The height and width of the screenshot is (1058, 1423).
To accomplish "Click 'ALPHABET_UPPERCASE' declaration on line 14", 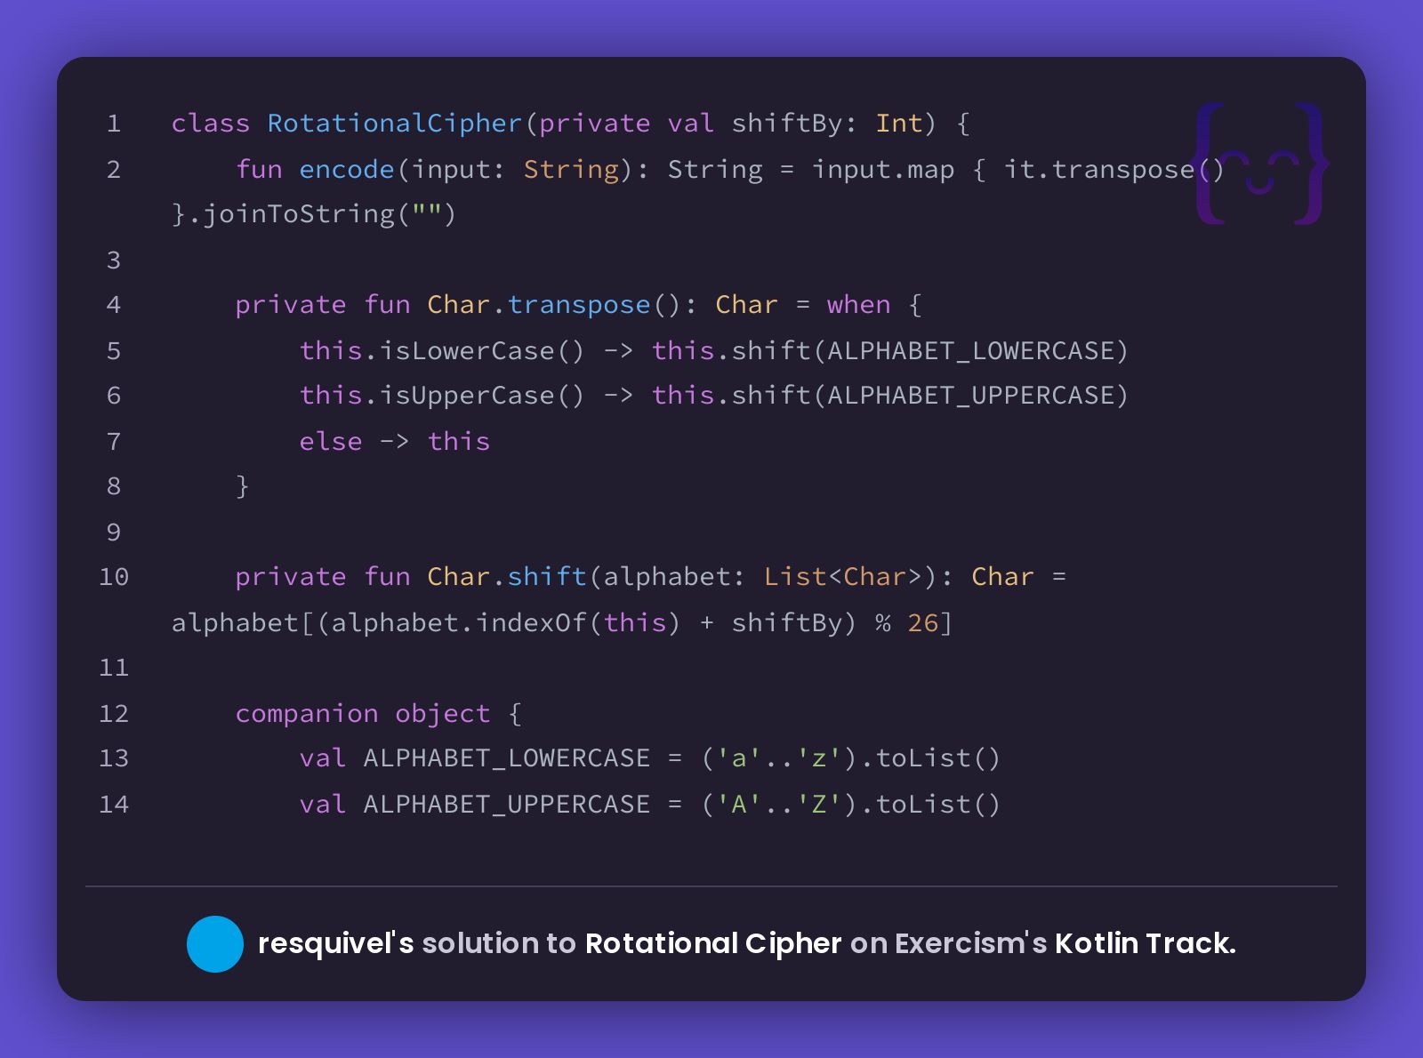I will coord(507,805).
